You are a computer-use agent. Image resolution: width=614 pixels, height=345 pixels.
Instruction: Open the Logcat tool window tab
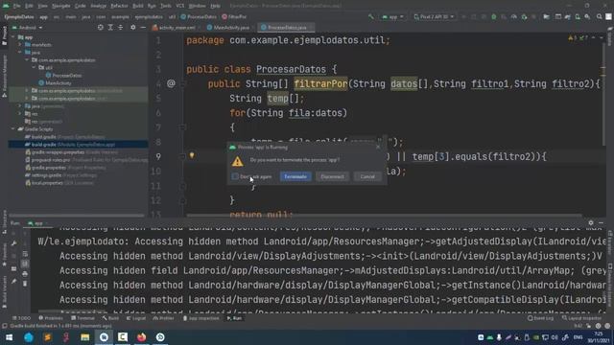tap(136, 318)
